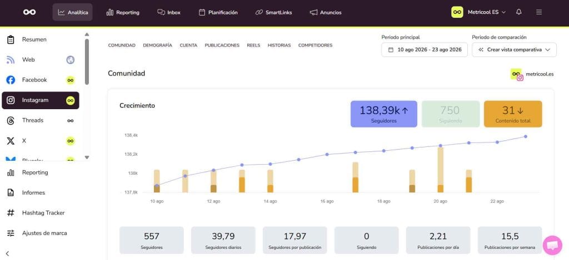
Task: Select X in the sidebar
Action: [x=41, y=141]
